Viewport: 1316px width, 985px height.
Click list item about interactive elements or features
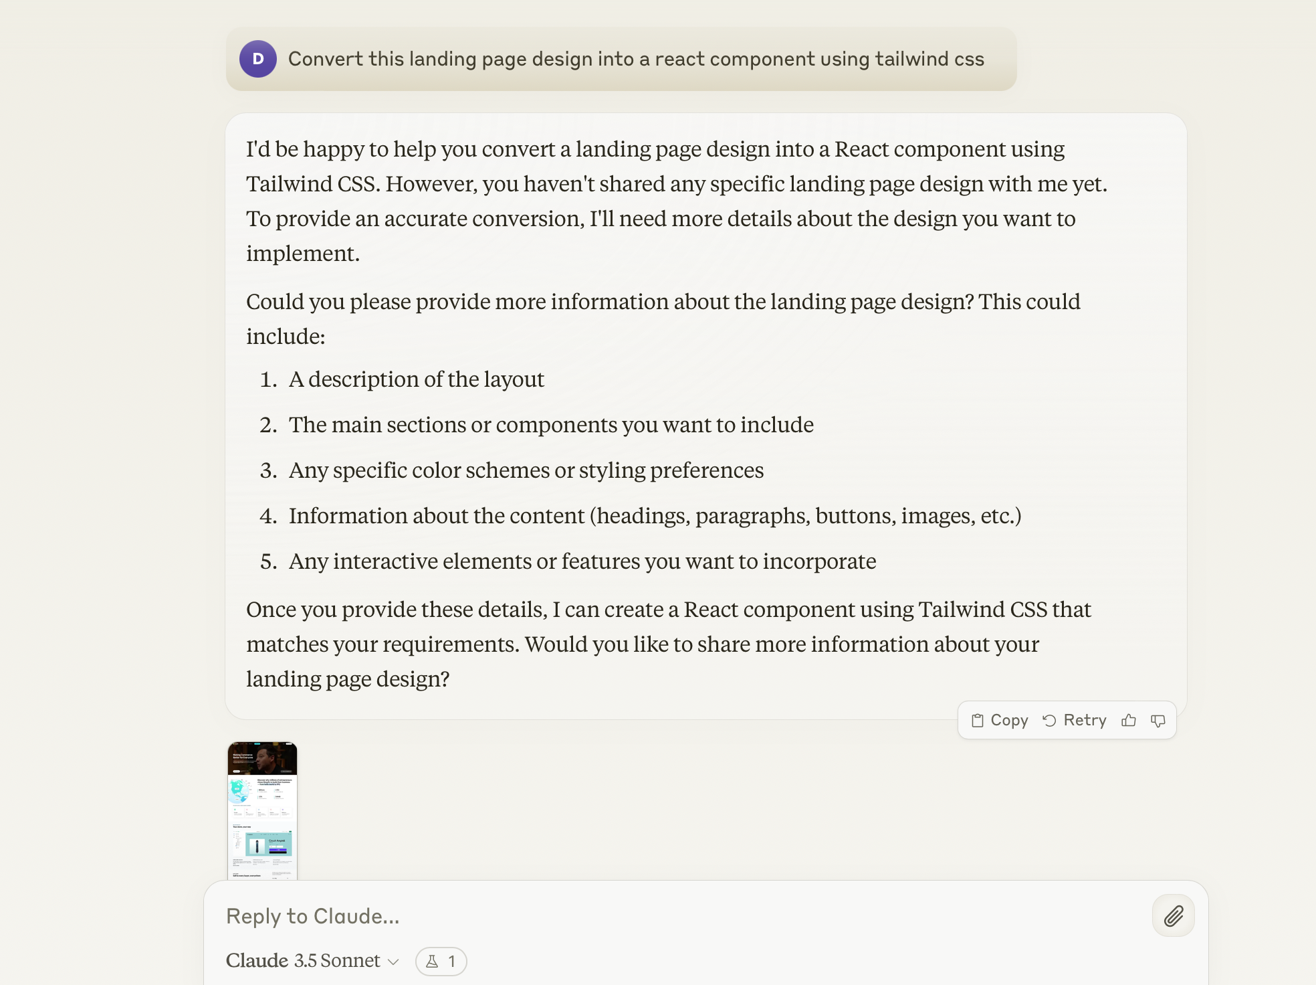582,561
